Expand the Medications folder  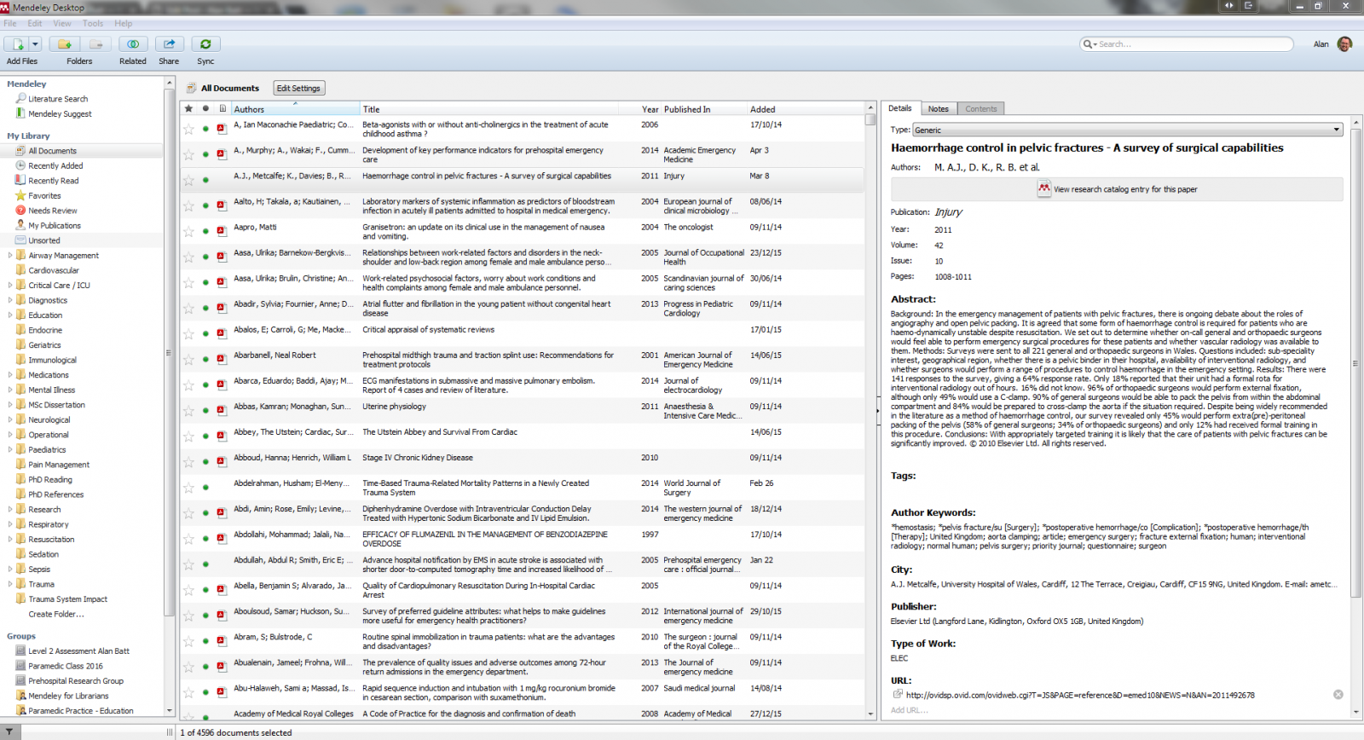10,374
